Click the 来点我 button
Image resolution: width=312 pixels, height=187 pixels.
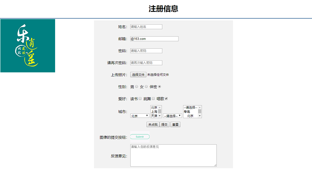click(153, 125)
